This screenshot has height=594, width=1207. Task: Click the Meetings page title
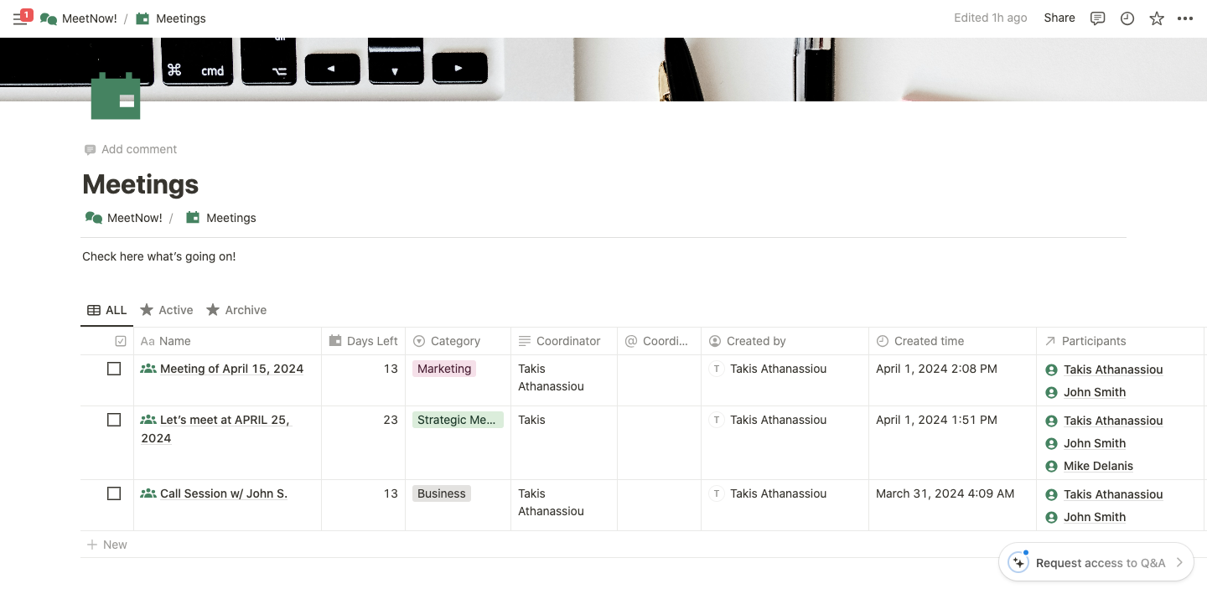[x=141, y=184]
